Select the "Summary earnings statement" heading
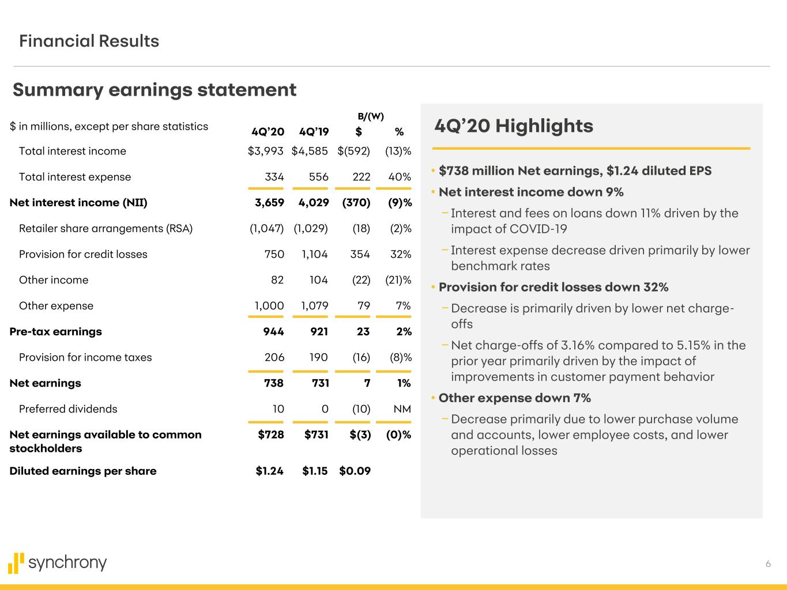Viewport: 787px width, 590px height. [x=155, y=90]
